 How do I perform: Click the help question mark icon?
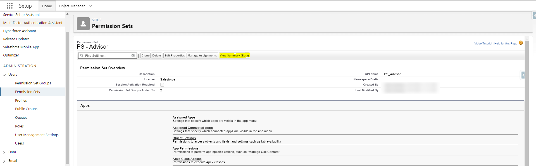pyautogui.click(x=521, y=43)
